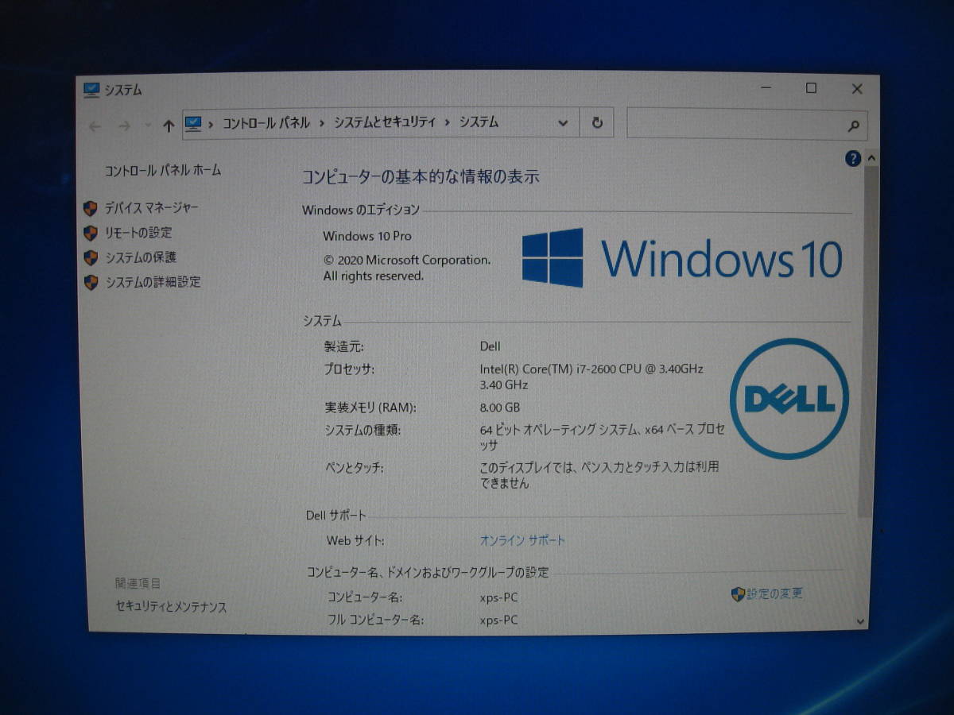Image resolution: width=954 pixels, height=715 pixels.
Task: Click shield icon beside リモートの設定
Action: [x=91, y=233]
